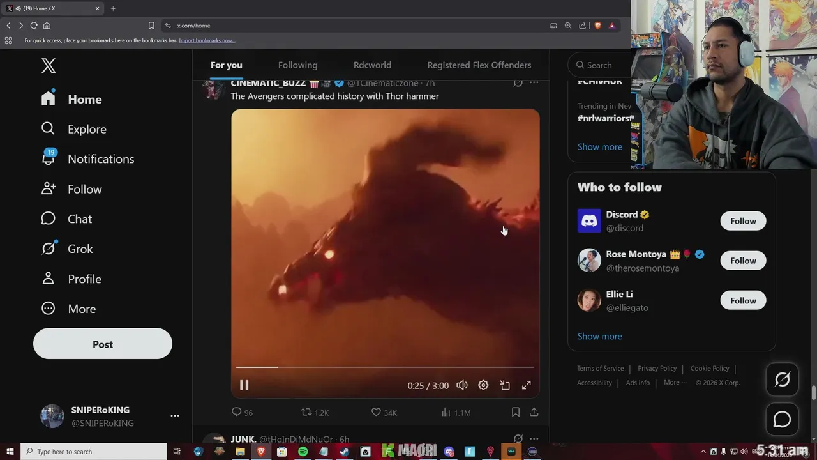Share the CINEMATIC_BUZZ post
The height and width of the screenshot is (460, 817).
click(x=534, y=413)
